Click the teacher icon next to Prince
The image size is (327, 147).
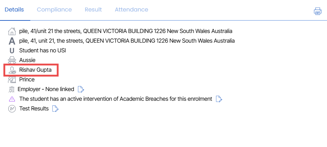pyautogui.click(x=12, y=80)
